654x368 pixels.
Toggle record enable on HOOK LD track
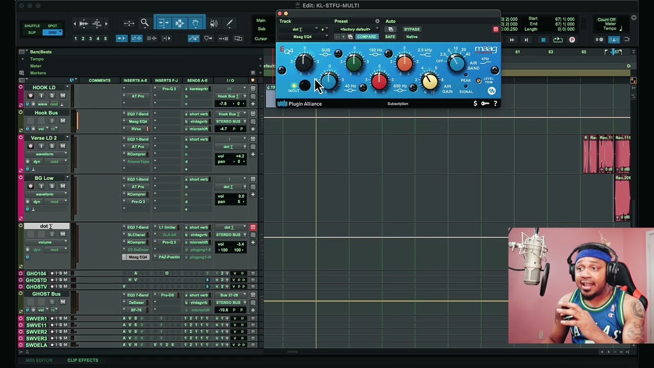pyautogui.click(x=30, y=96)
